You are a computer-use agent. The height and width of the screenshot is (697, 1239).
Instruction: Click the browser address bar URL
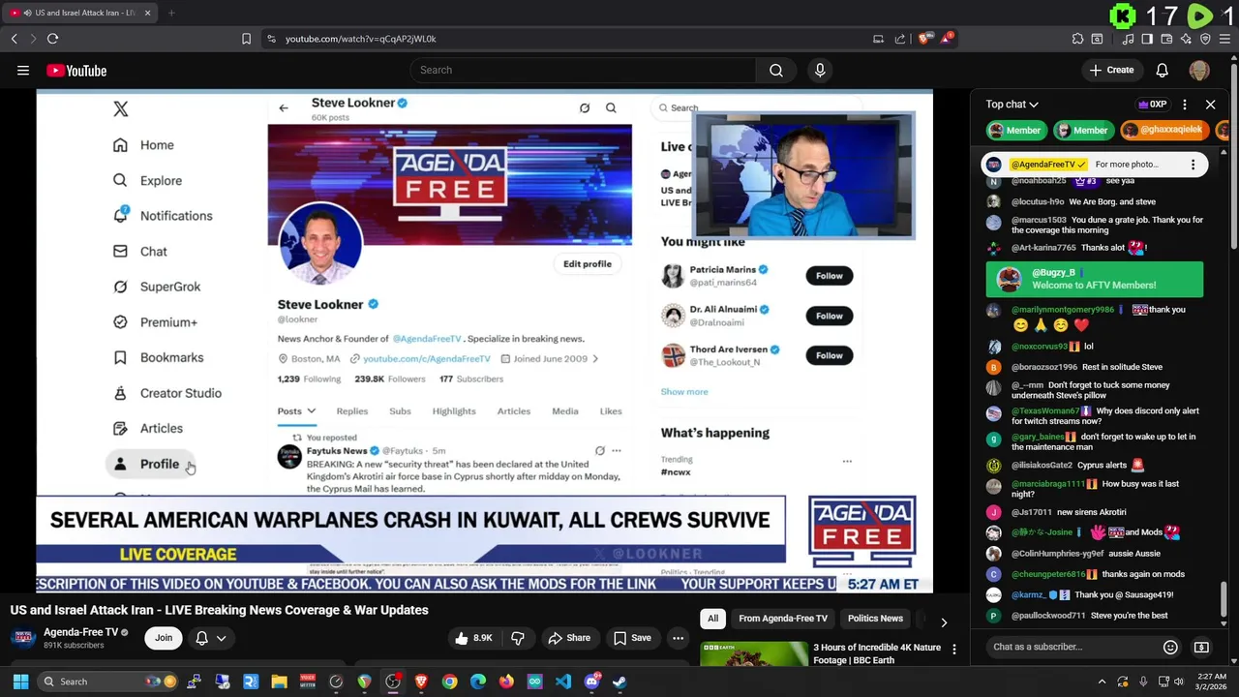click(x=360, y=39)
